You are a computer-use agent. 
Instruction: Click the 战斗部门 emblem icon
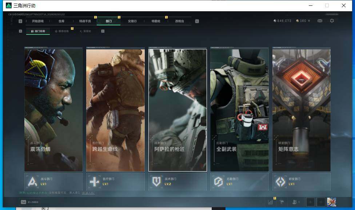pos(32,182)
